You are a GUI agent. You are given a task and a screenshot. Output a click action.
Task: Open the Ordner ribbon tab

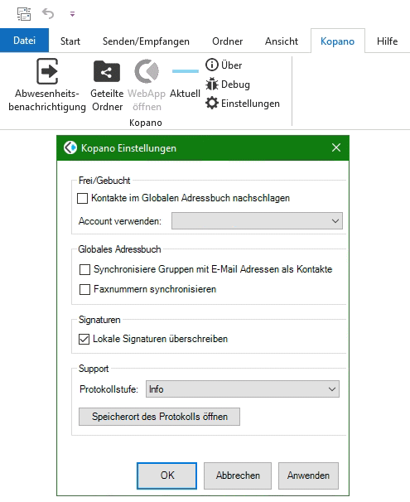(x=227, y=41)
